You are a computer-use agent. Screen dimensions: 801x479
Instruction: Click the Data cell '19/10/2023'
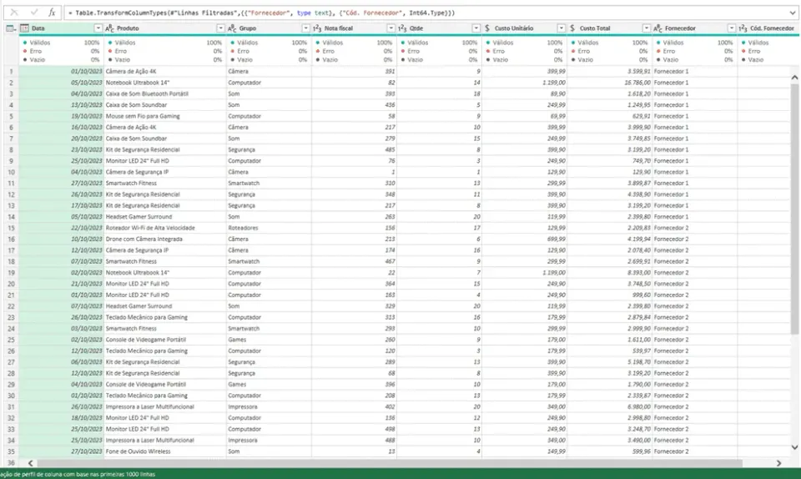(61, 116)
